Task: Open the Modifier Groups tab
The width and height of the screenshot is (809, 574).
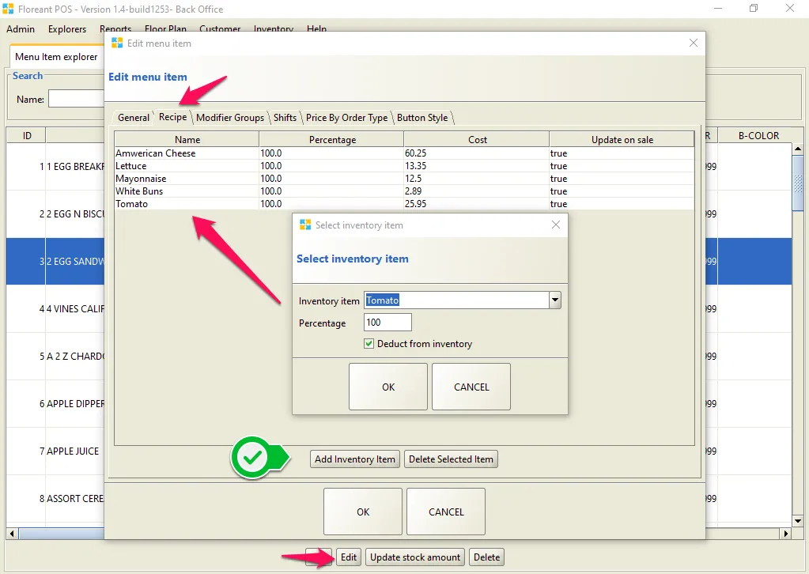Action: [230, 118]
